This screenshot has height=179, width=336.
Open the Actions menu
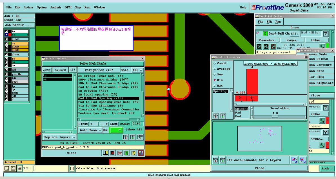click(28, 8)
